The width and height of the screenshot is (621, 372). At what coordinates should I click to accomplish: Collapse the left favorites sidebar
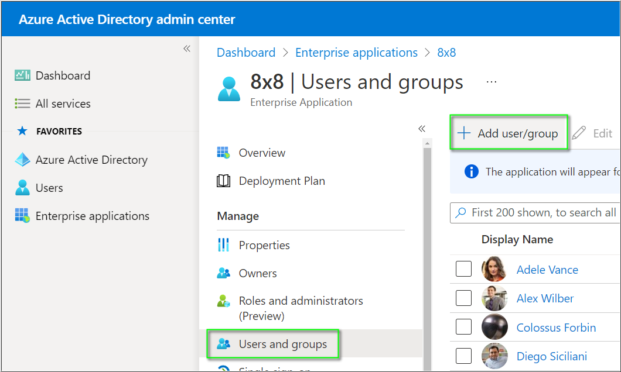point(187,49)
